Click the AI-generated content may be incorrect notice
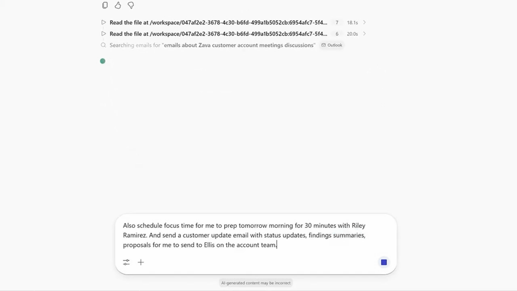 coord(256,283)
